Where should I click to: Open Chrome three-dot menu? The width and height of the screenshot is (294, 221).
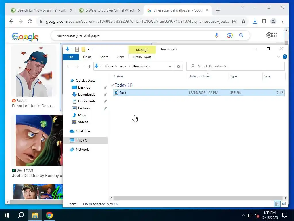point(283,21)
